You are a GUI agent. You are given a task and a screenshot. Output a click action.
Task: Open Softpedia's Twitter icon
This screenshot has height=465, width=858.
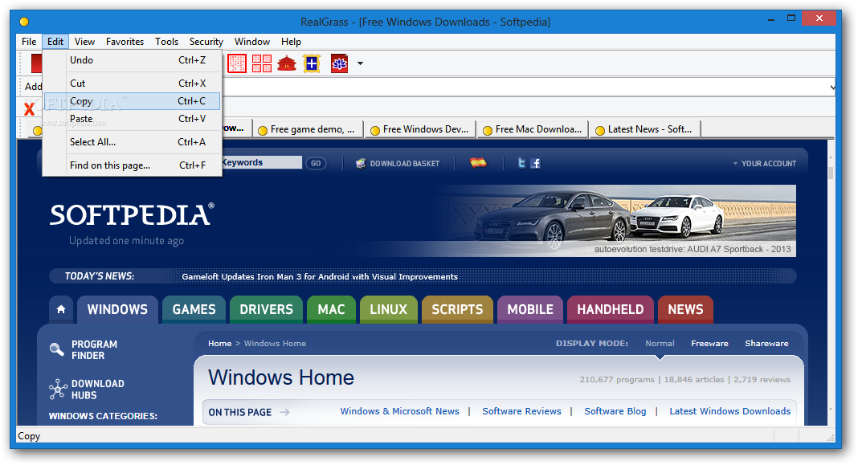click(521, 163)
